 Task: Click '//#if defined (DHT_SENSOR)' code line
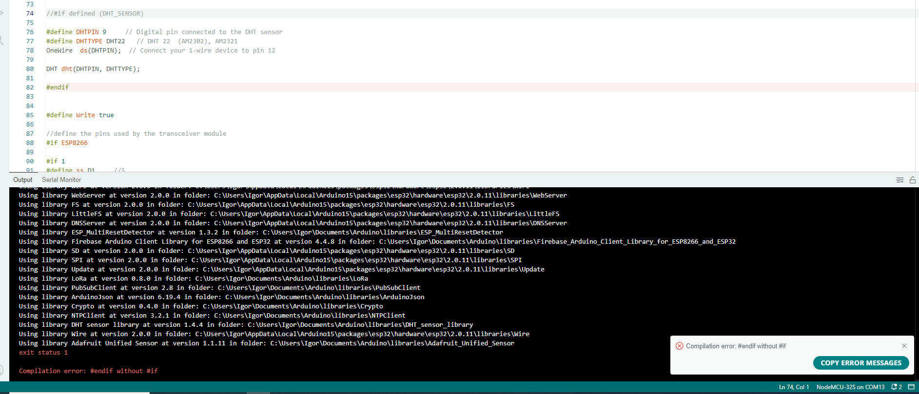click(x=95, y=13)
